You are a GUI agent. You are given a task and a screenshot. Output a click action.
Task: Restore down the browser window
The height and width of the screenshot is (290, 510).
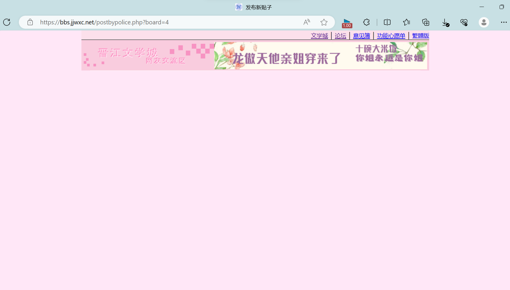(502, 7)
